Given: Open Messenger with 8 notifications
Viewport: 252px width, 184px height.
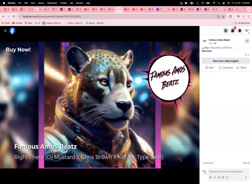Looking at the screenshot, I should coord(233,30).
